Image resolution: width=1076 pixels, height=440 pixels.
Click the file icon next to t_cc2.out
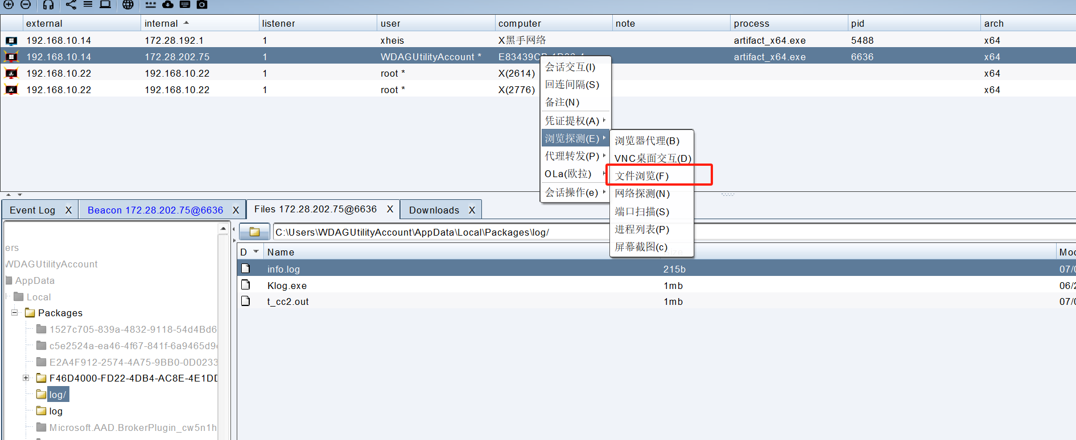pyautogui.click(x=245, y=301)
